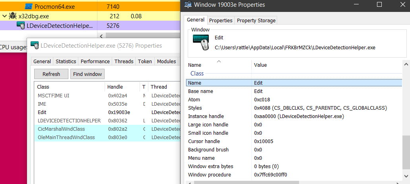Open the Statistics tab

66,61
